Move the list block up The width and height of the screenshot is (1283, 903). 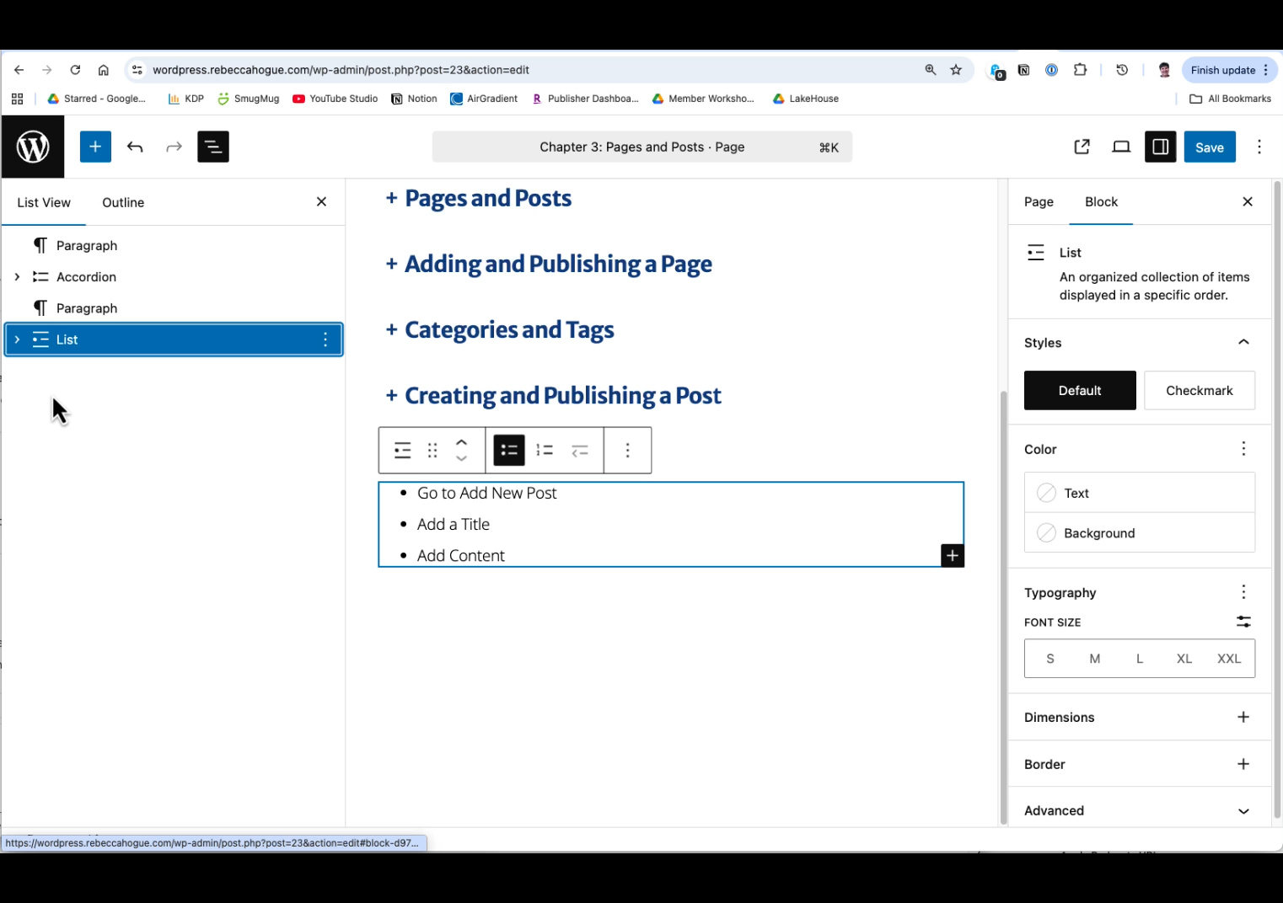[461, 442]
